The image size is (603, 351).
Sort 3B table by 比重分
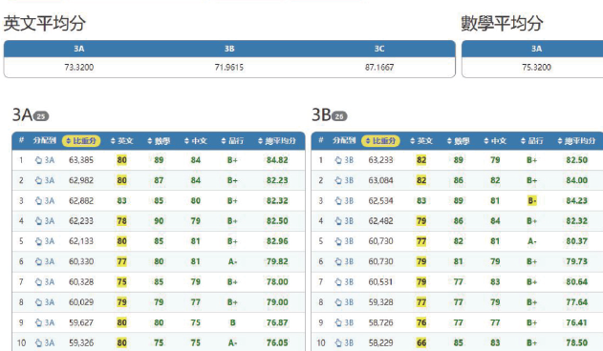point(380,141)
